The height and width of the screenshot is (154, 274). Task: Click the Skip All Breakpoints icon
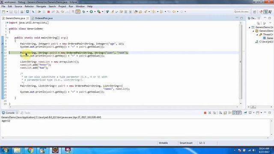(33, 12)
